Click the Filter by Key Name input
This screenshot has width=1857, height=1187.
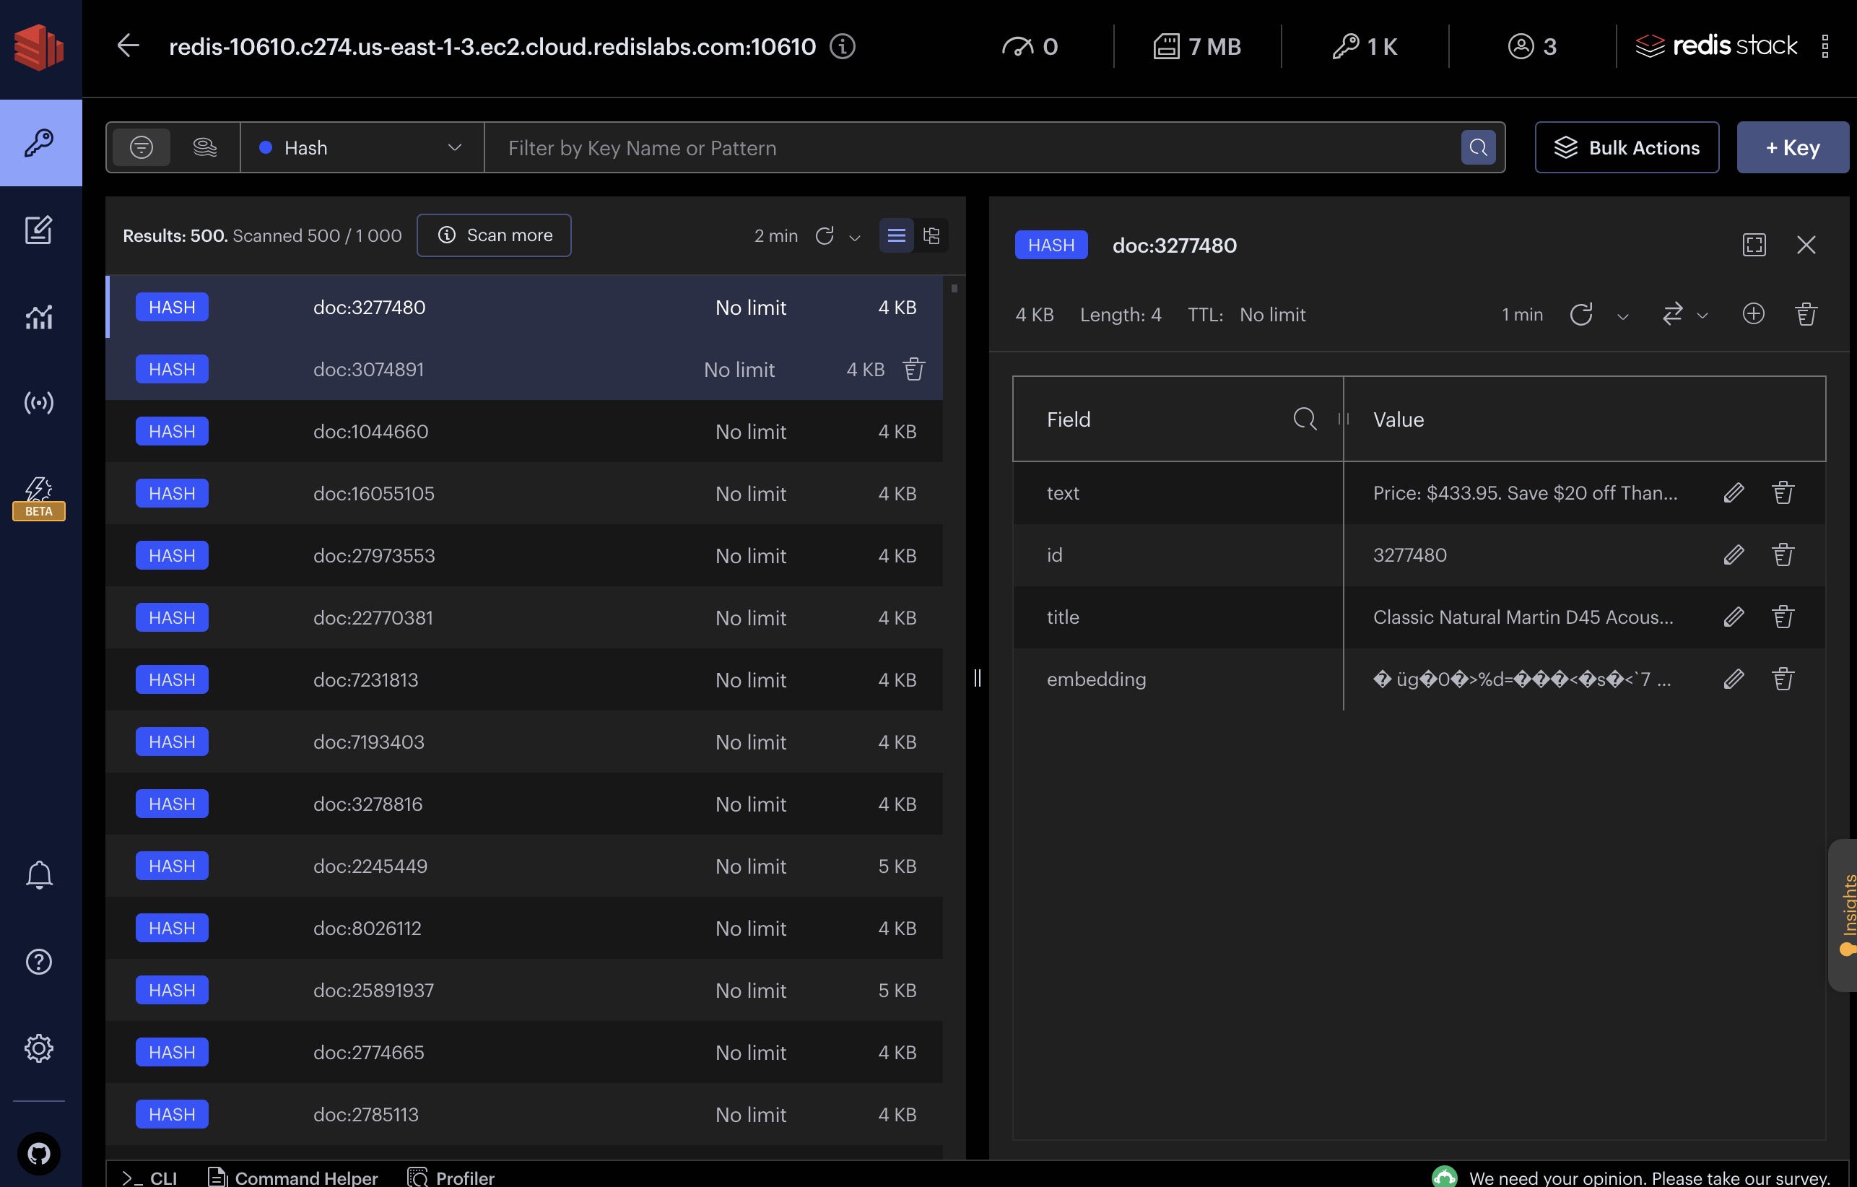point(972,147)
